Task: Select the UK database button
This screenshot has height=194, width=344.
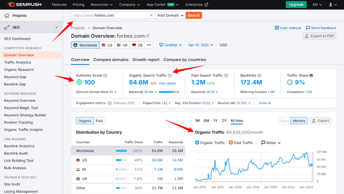Action: [122, 45]
